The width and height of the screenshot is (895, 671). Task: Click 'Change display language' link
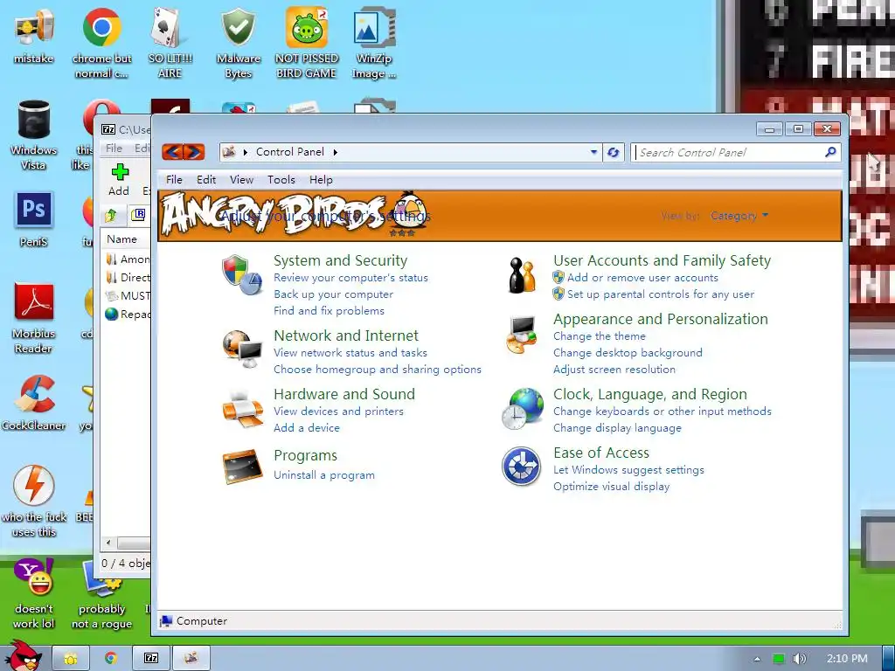pyautogui.click(x=617, y=428)
